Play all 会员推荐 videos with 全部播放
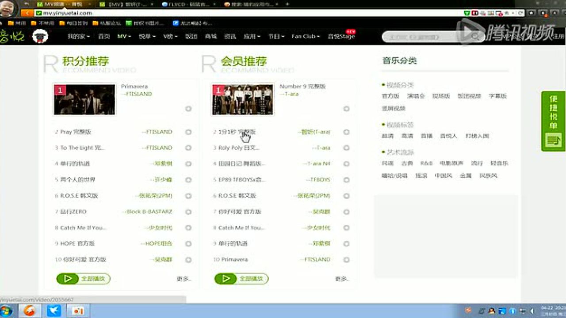 click(x=241, y=279)
